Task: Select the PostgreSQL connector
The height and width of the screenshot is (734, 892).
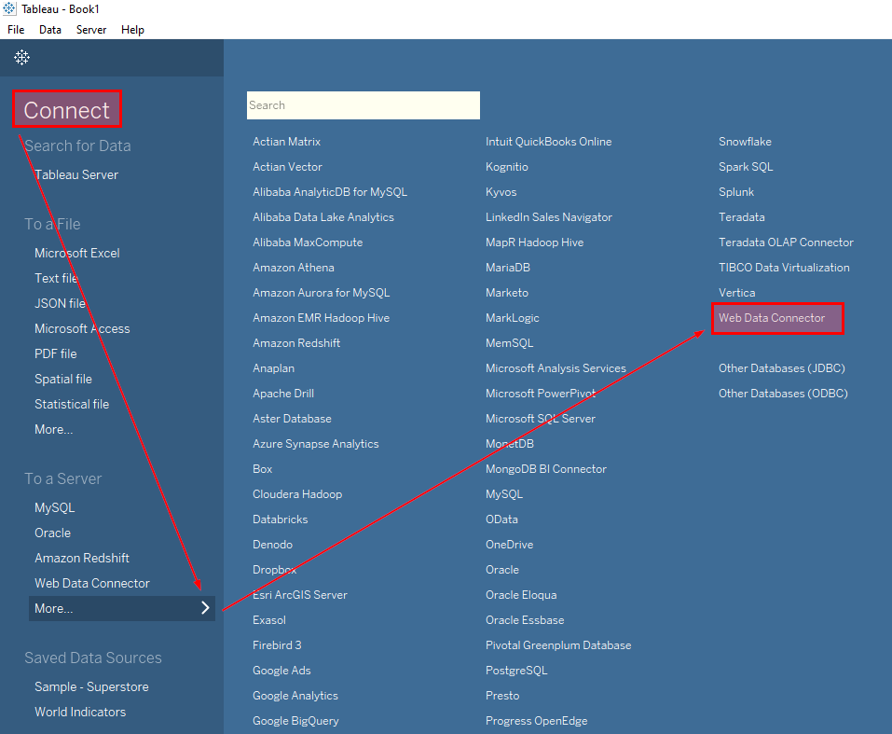Action: (x=516, y=671)
